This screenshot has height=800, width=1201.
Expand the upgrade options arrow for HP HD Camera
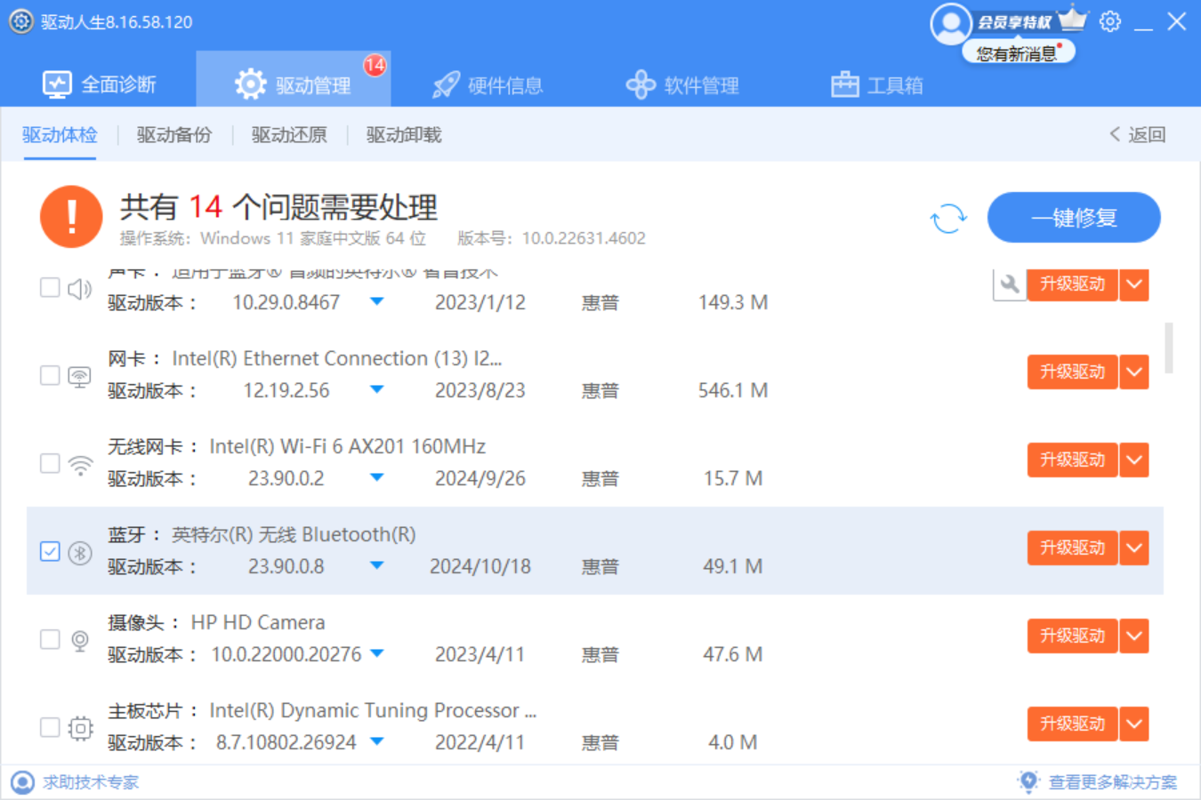pos(1134,636)
